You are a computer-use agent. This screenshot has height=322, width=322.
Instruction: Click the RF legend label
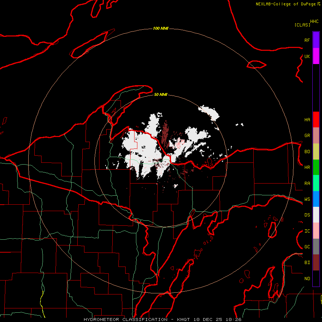[307, 40]
